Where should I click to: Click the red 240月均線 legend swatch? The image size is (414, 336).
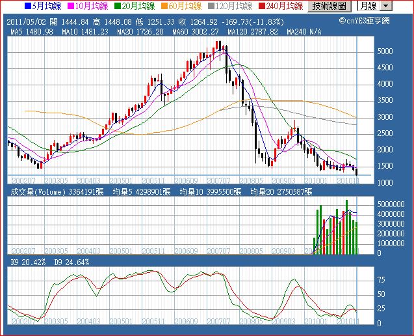[262, 6]
